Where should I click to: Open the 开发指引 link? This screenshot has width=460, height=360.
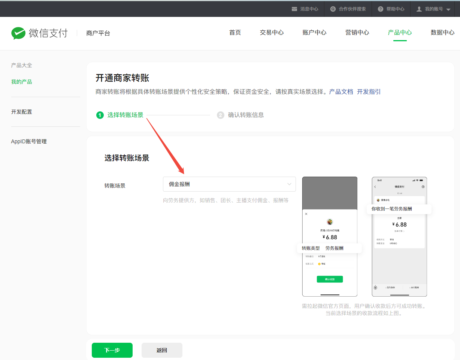369,91
